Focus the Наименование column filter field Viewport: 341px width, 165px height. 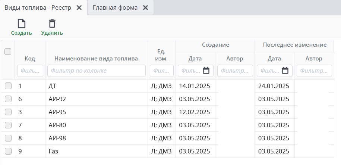pyautogui.click(x=96, y=71)
